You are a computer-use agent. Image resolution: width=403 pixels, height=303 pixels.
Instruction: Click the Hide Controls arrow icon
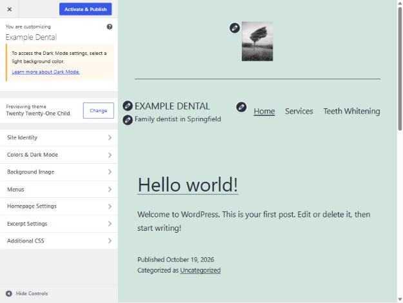click(x=9, y=293)
